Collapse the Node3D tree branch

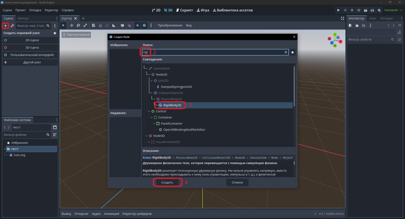147,136
